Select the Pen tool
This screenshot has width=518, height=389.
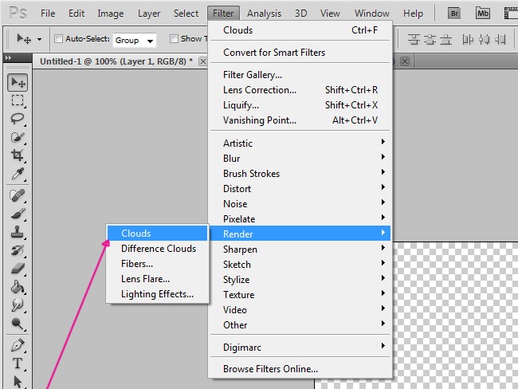(x=18, y=345)
